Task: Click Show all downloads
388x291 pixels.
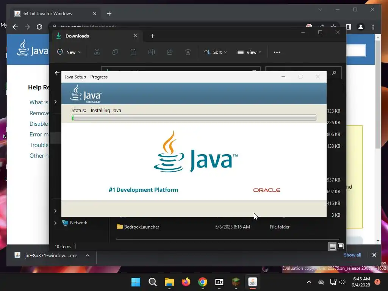Action: point(352,255)
